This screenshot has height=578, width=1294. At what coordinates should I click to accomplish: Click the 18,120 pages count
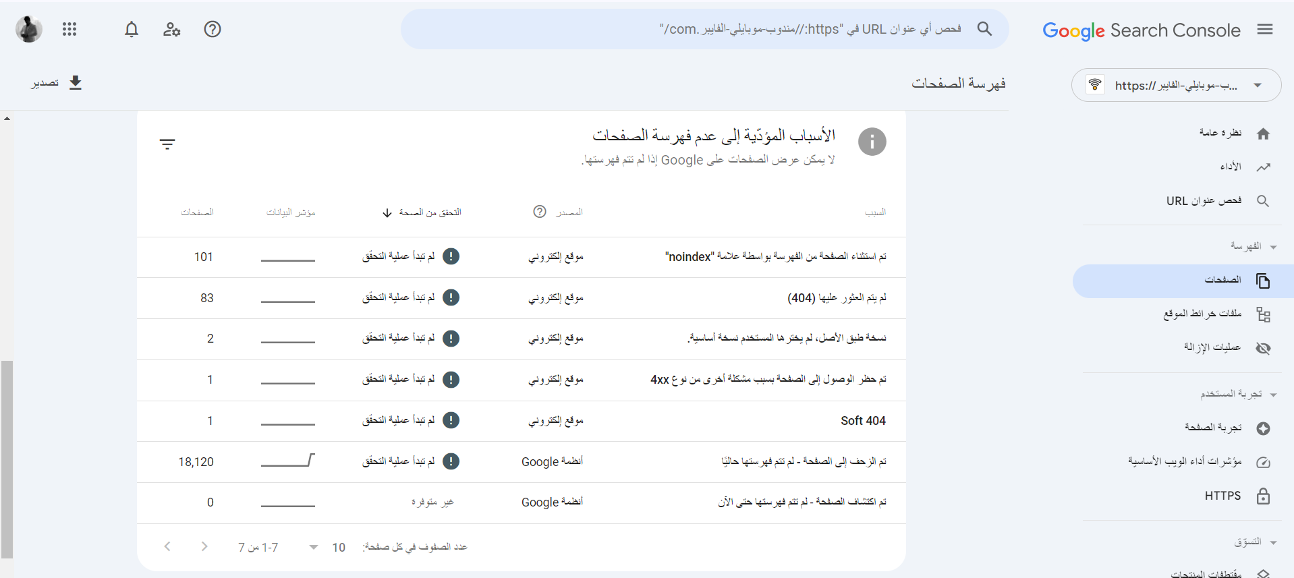(196, 462)
